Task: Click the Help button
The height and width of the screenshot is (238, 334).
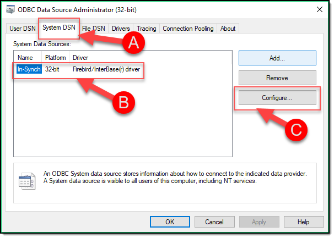Action: point(303,222)
